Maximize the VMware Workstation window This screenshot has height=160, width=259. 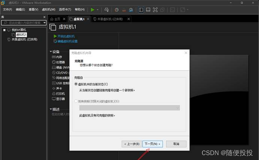242,3
